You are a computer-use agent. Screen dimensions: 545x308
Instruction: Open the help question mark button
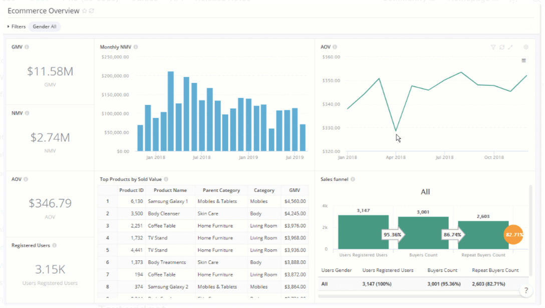click(525, 290)
